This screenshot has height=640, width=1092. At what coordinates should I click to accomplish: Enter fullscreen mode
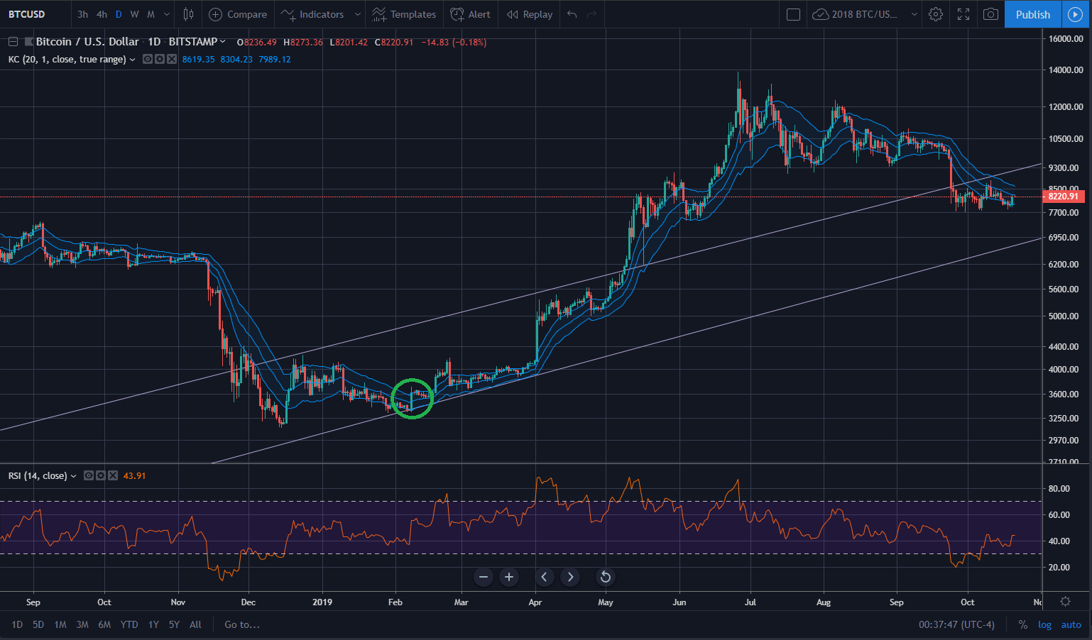(963, 14)
